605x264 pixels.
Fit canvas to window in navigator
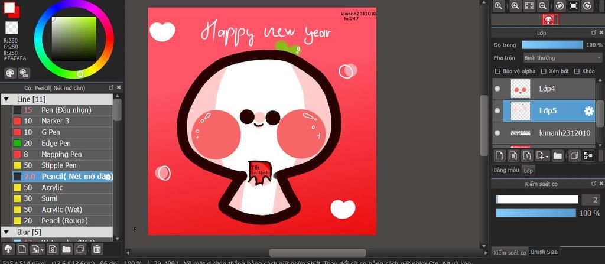coord(529,6)
